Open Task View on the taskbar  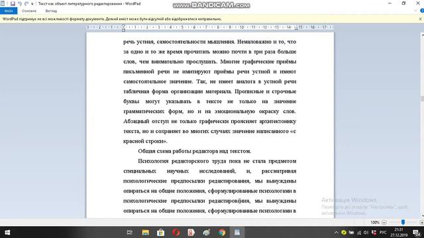point(130,232)
